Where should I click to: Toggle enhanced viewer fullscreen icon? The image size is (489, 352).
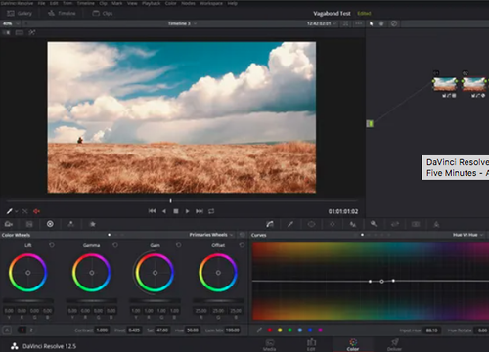tap(345, 23)
